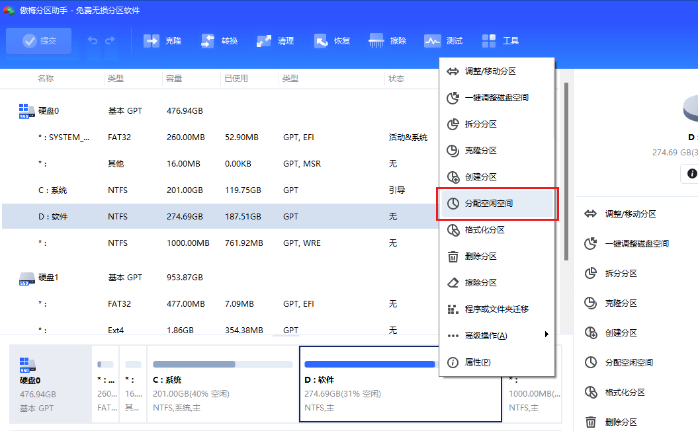Image resolution: width=698 pixels, height=431 pixels.
Task: Click the undo arrow icon
Action: click(93, 40)
